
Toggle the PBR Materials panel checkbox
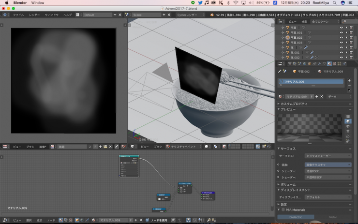[283, 210]
